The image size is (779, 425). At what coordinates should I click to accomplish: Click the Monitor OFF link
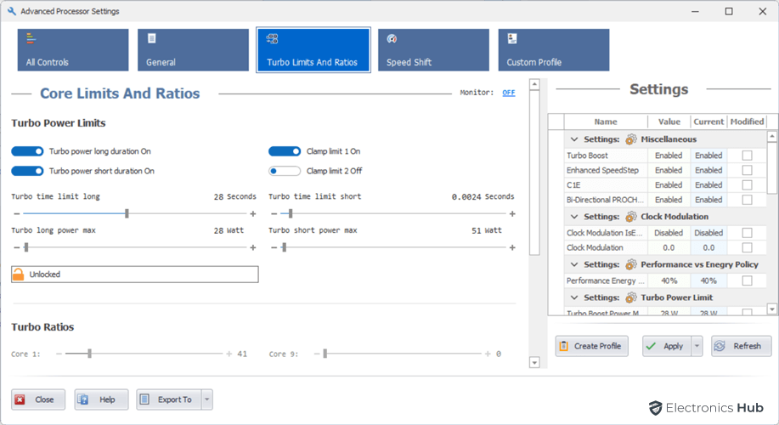[509, 93]
